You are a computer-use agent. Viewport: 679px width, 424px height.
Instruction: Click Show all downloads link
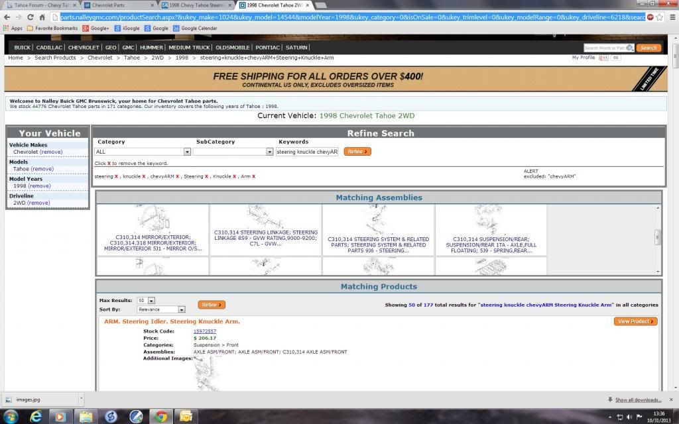pyautogui.click(x=639, y=399)
